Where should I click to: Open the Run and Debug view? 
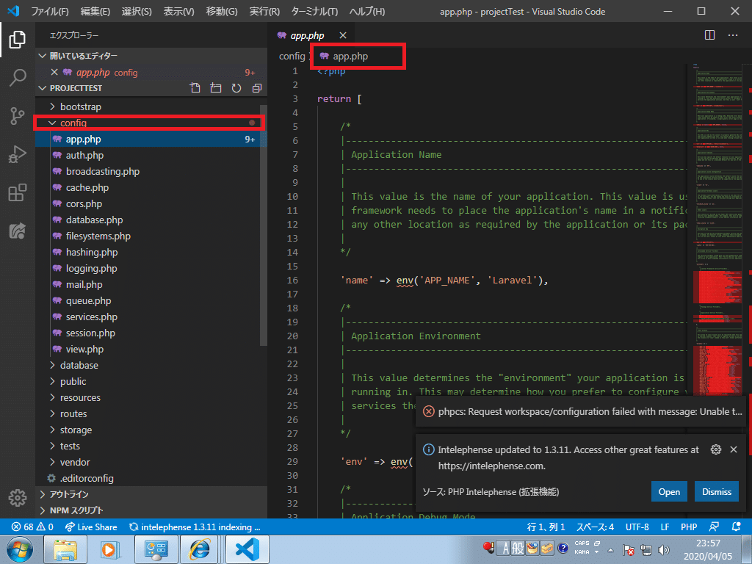coord(18,154)
